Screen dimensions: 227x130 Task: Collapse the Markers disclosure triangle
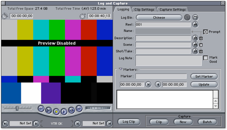(121, 69)
